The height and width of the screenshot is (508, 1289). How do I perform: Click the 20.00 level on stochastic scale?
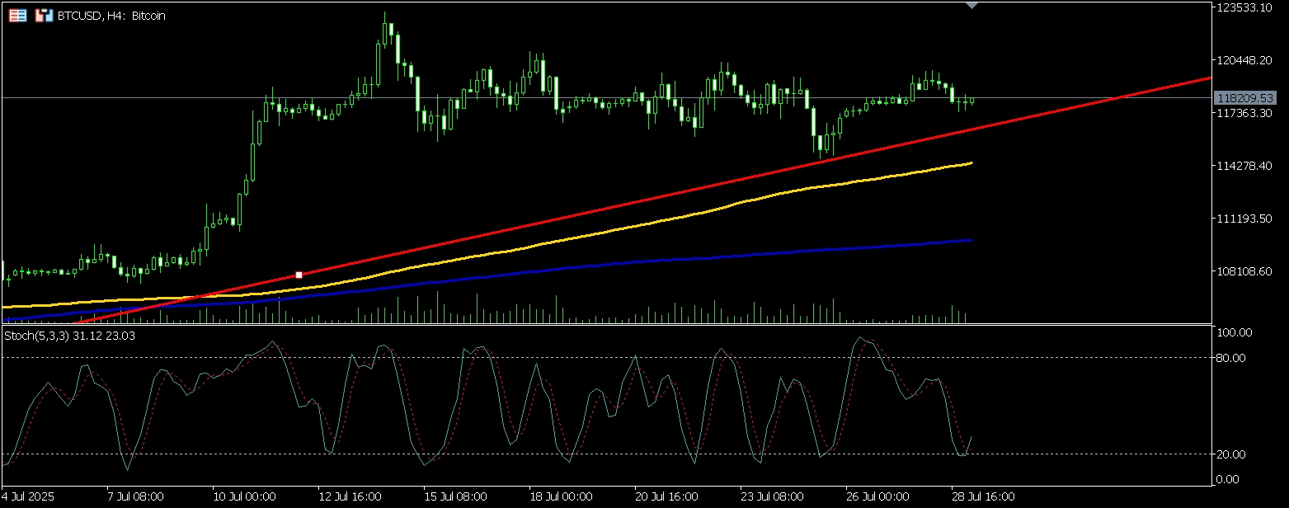[1235, 454]
